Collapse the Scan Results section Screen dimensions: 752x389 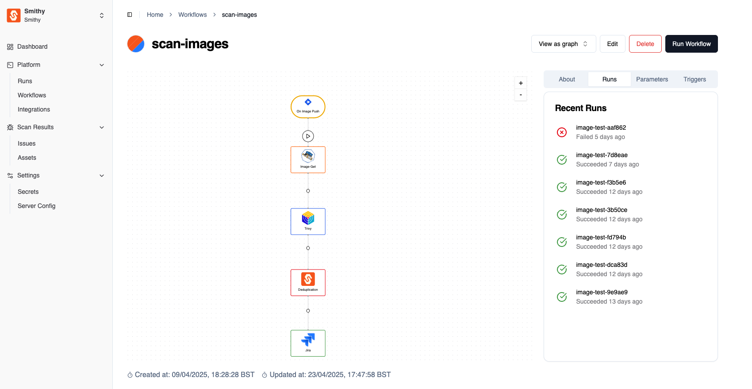102,127
